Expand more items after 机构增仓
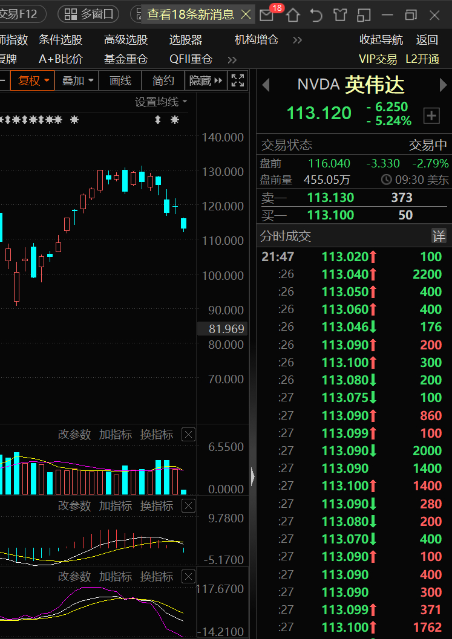452x639 pixels. [297, 40]
